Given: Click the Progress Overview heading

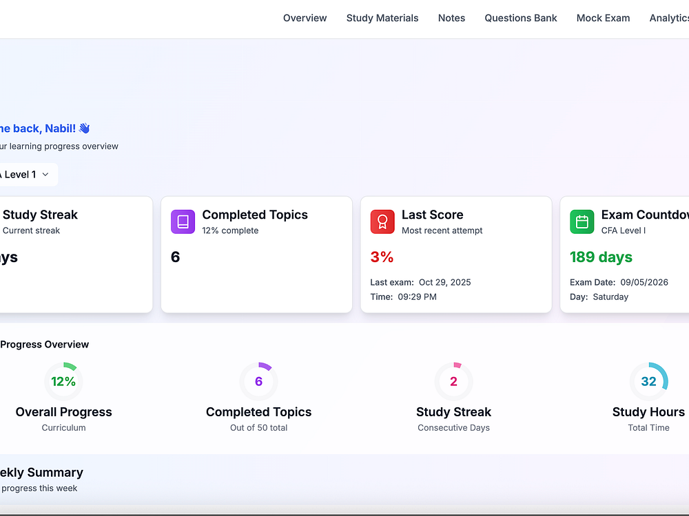Looking at the screenshot, I should tap(44, 345).
